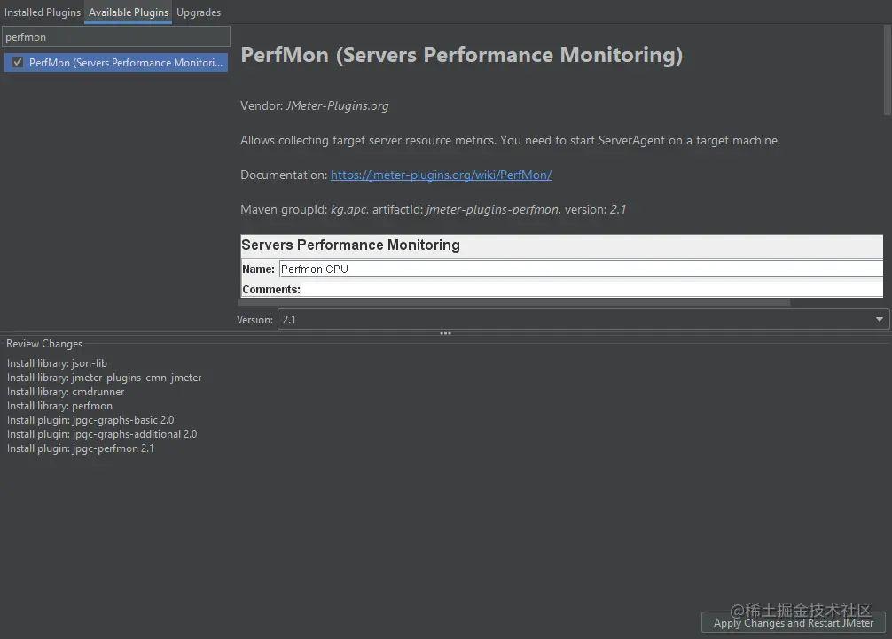The height and width of the screenshot is (639, 892).
Task: Click 'Install plugin: jpgc-graphs-additional 2.0' line
Action: coord(102,434)
